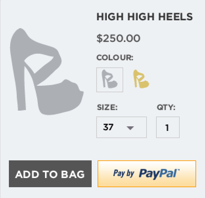Click the number 37 in the size selector

pyautogui.click(x=108, y=127)
